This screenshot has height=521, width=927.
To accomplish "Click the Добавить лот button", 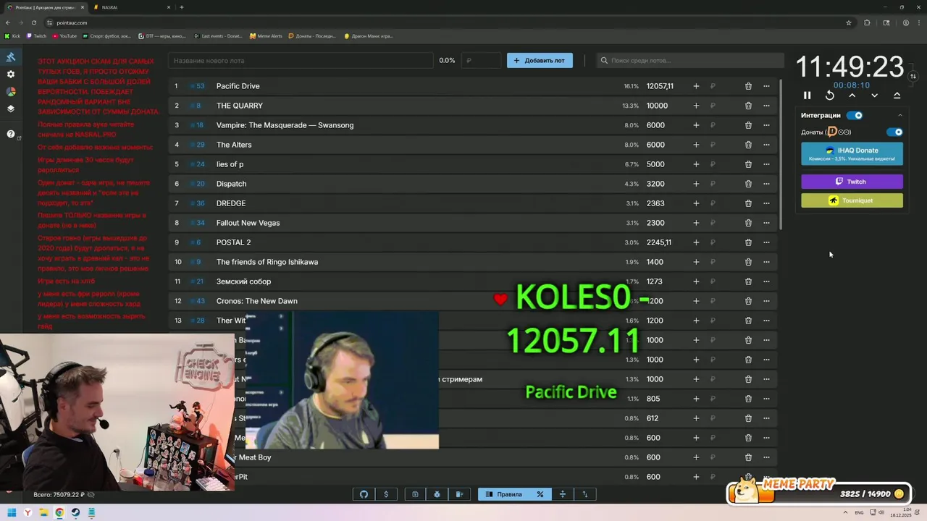I will tap(540, 61).
